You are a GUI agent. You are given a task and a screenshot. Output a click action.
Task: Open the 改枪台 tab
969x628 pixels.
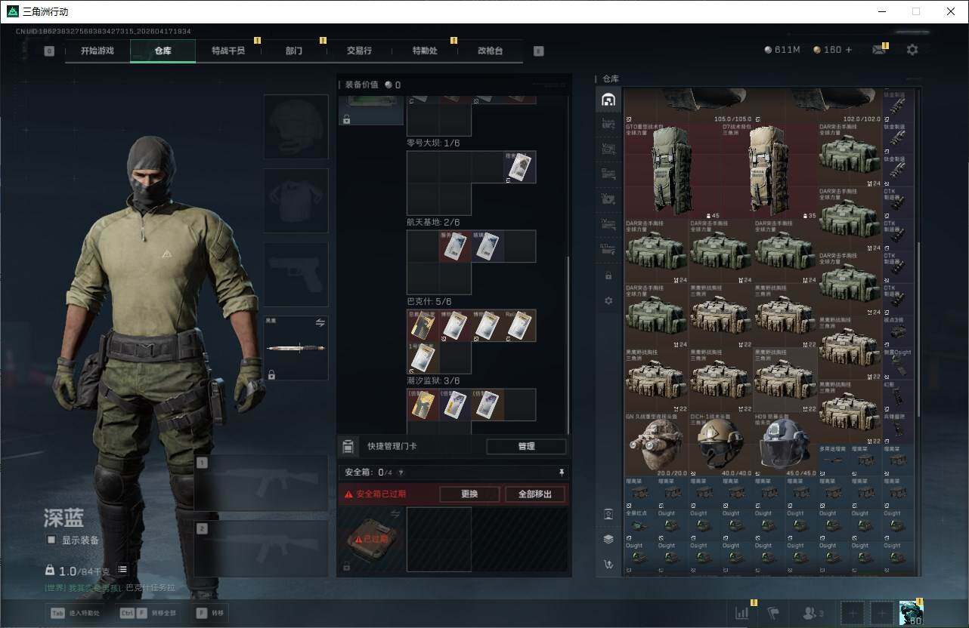point(490,51)
